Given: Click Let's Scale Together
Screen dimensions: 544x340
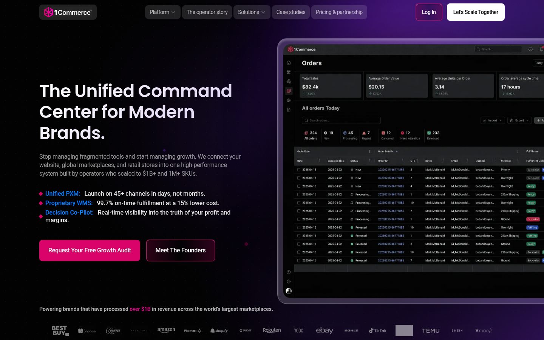Looking at the screenshot, I should click(x=476, y=12).
